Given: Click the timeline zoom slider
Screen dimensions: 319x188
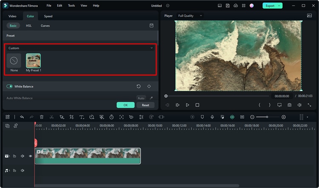Looking at the screenshot, I should (268, 117).
